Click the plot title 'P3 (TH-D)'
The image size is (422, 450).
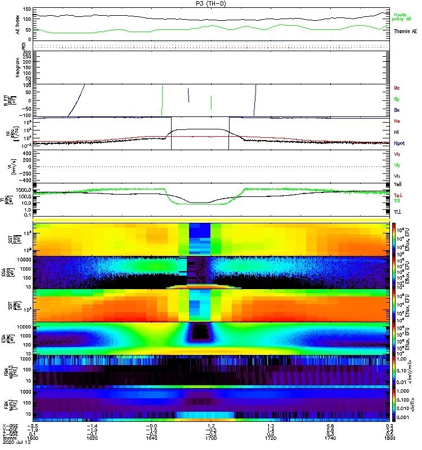coord(211,3)
